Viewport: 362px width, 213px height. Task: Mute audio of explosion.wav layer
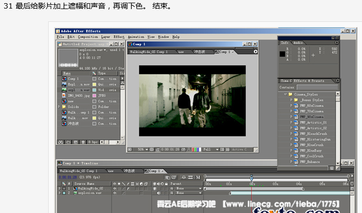click(159, 193)
